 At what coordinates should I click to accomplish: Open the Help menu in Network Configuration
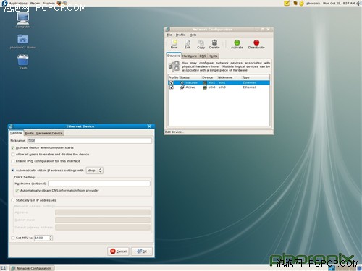(193, 35)
